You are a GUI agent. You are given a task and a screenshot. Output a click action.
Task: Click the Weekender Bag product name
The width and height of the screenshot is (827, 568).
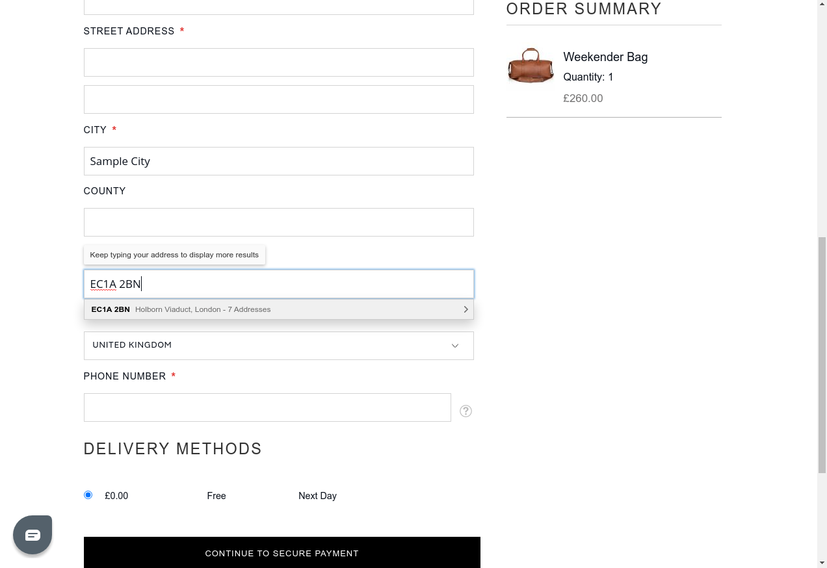point(605,57)
